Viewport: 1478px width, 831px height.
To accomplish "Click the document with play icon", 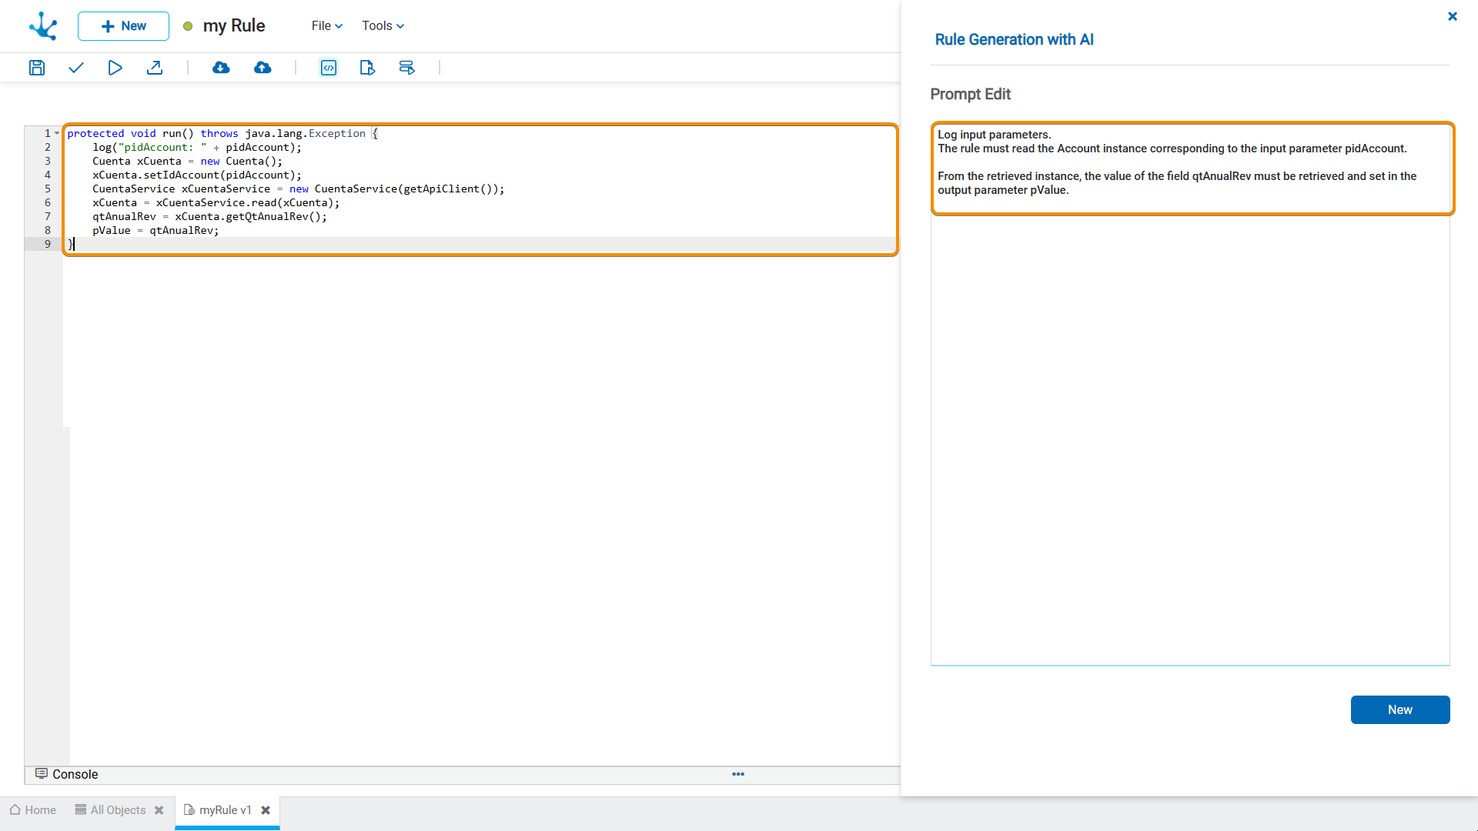I will pos(367,68).
